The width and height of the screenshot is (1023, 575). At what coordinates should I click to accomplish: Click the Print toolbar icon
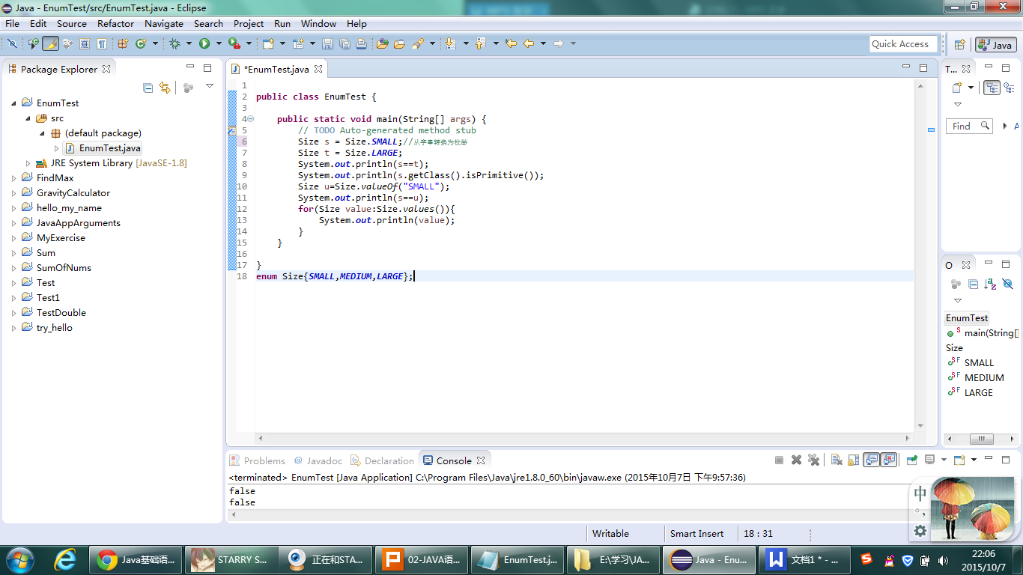[361, 43]
